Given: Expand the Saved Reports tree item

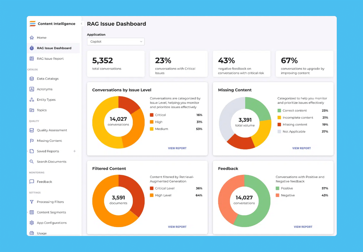Looking at the screenshot, I should point(27,151).
